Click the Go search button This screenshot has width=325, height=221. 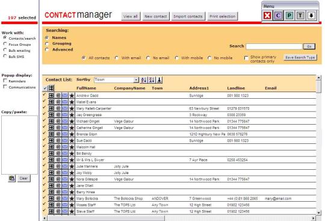pyautogui.click(x=309, y=46)
